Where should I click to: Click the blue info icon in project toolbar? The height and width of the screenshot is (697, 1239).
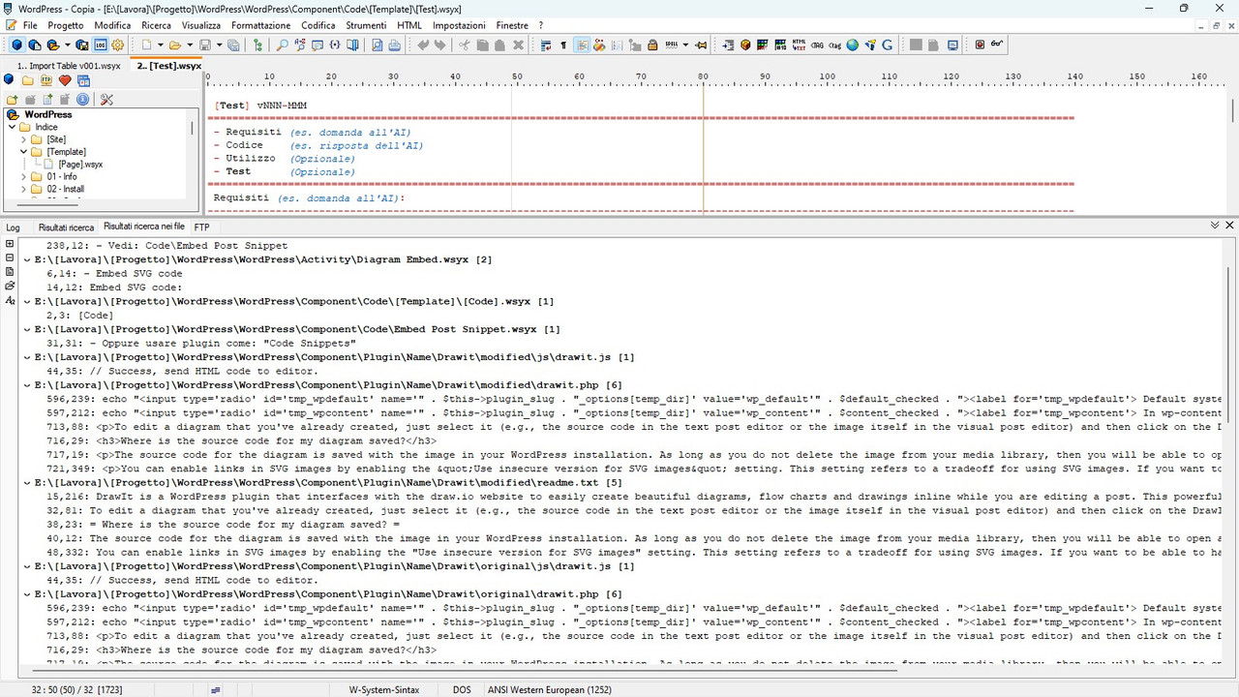coord(83,99)
